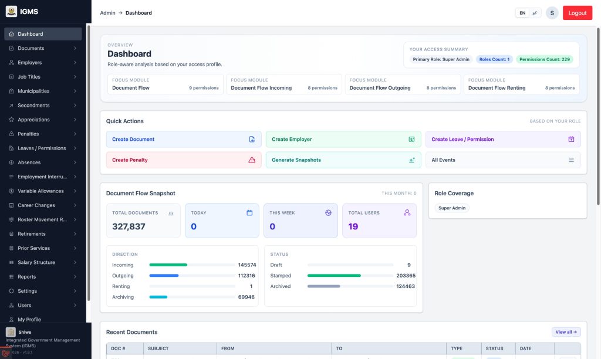Screen dimensions: 601x359
Task: Click the Users icon in sidebar
Action: [11, 306]
